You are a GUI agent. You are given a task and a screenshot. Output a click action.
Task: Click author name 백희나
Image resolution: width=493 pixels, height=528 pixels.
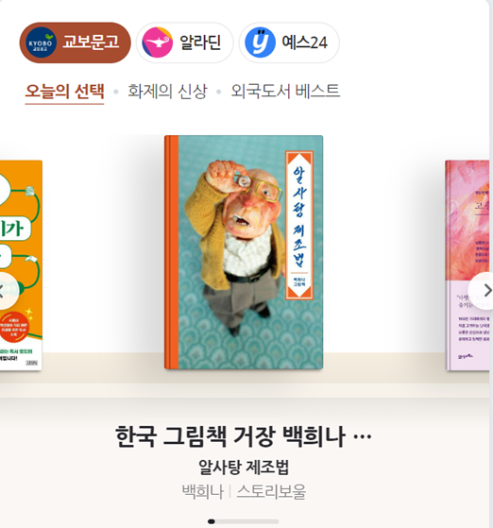[203, 492]
